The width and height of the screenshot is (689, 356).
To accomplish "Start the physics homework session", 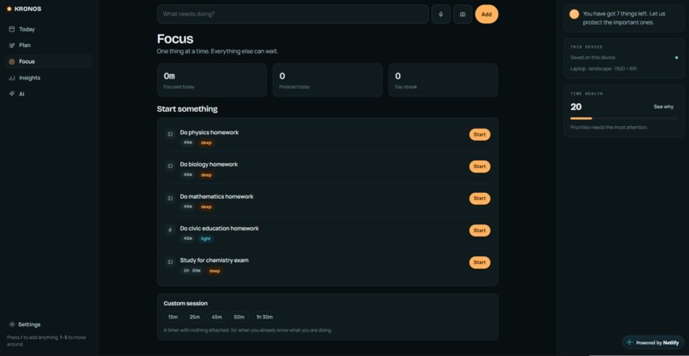I will pos(480,135).
